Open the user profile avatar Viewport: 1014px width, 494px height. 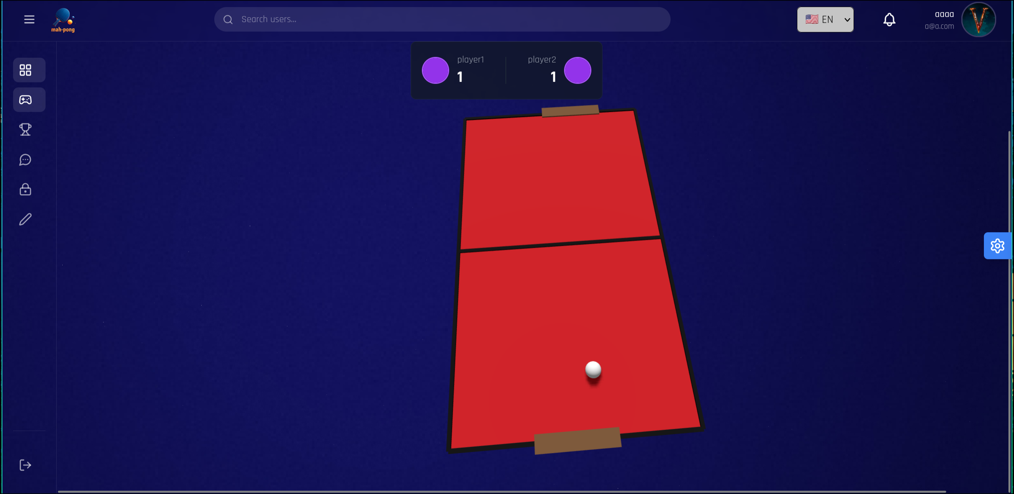tap(979, 19)
